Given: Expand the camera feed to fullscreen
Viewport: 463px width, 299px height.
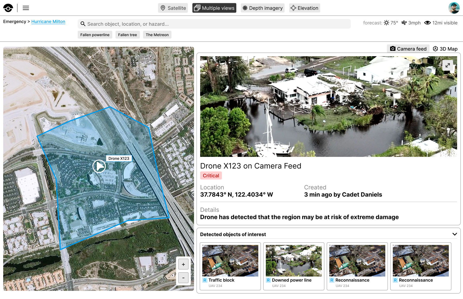Looking at the screenshot, I should pyautogui.click(x=448, y=65).
